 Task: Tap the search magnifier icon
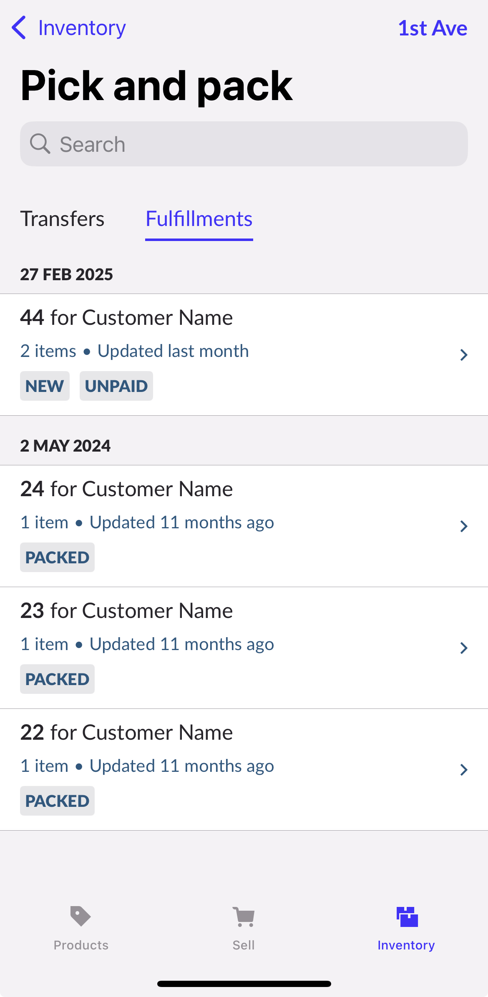point(40,144)
